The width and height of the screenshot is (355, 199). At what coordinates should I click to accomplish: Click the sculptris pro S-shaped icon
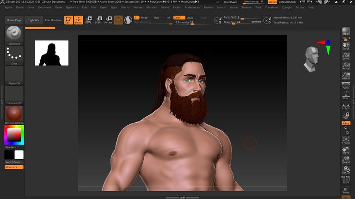(x=128, y=20)
